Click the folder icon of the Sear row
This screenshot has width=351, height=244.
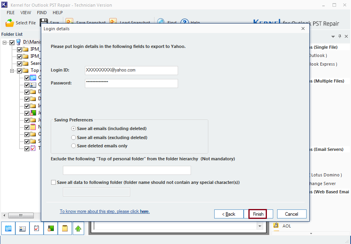point(25,63)
